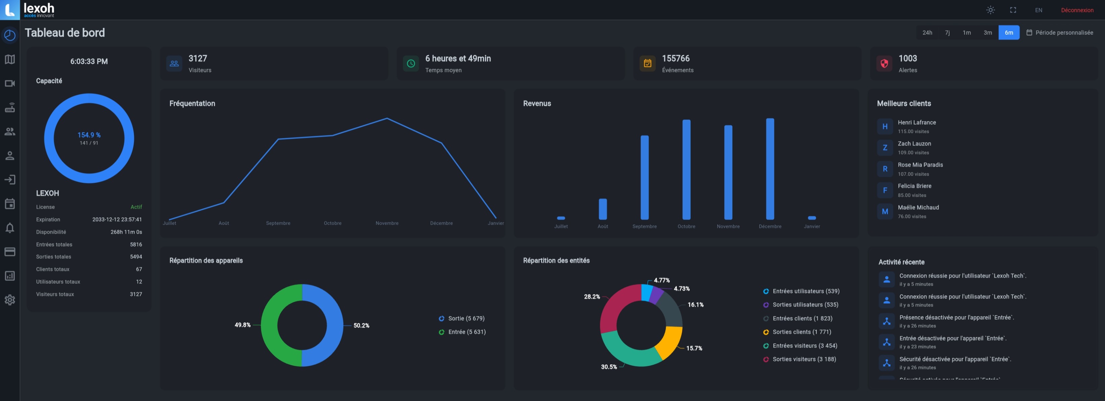Open the settings gear sidebar icon
The image size is (1105, 401).
point(10,300)
